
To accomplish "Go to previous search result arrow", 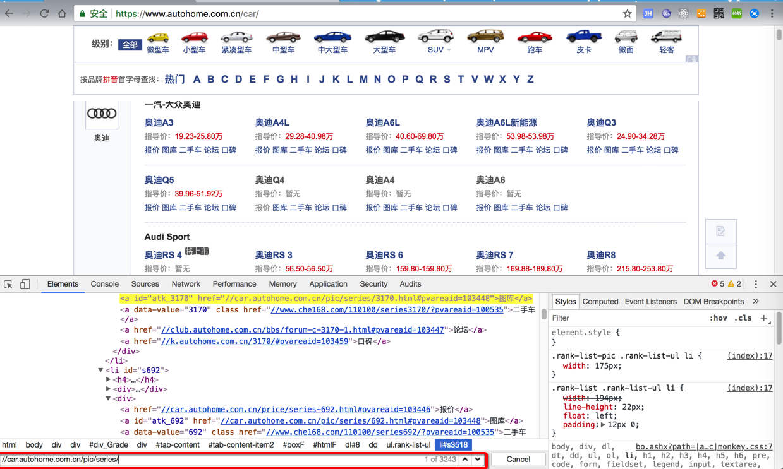I will pos(465,459).
